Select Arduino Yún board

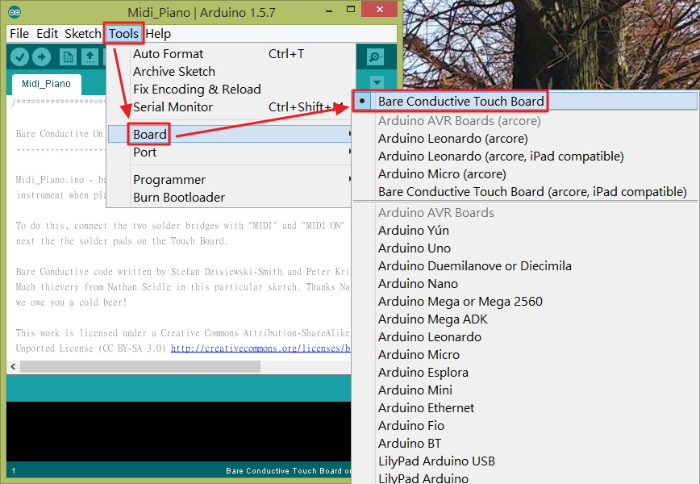pos(526,231)
